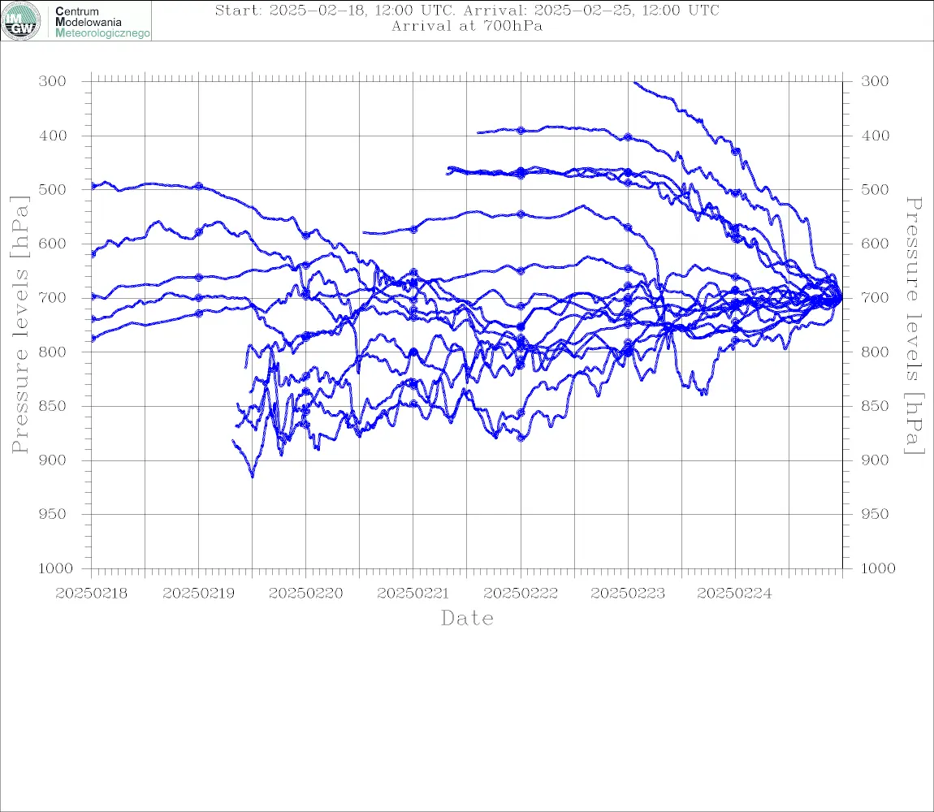This screenshot has width=934, height=812.
Task: Click the right axis 850 label
Action: pyautogui.click(x=875, y=406)
